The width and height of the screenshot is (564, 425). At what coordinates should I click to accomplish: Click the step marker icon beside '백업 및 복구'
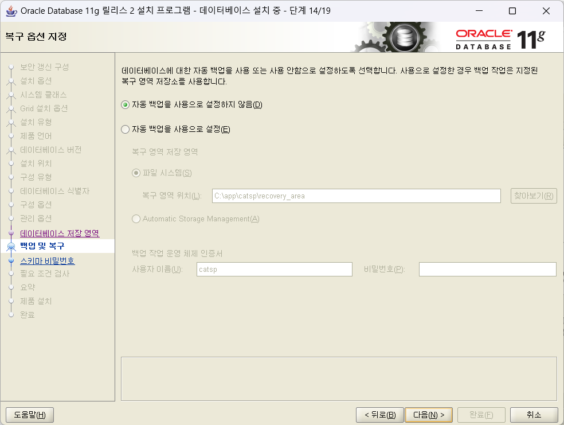click(11, 247)
